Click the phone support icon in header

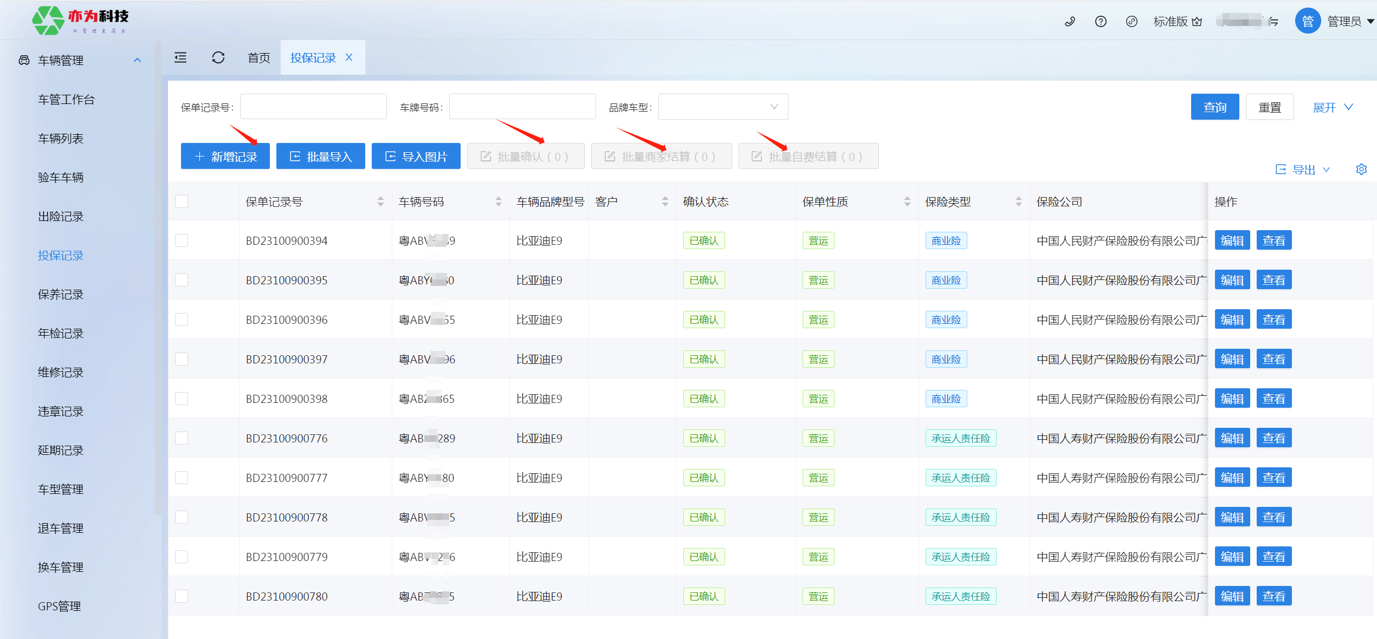point(1070,22)
